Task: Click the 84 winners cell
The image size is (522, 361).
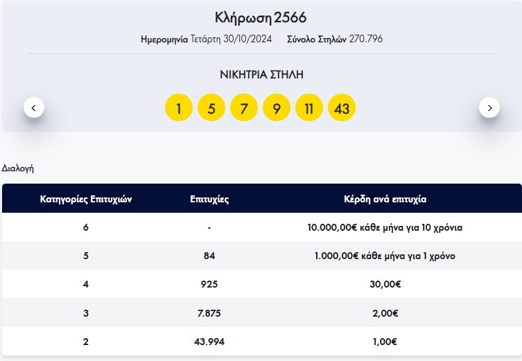Action: pos(209,256)
